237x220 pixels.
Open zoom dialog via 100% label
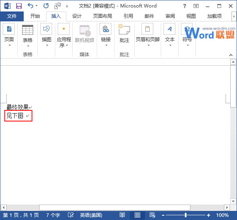pos(222,215)
